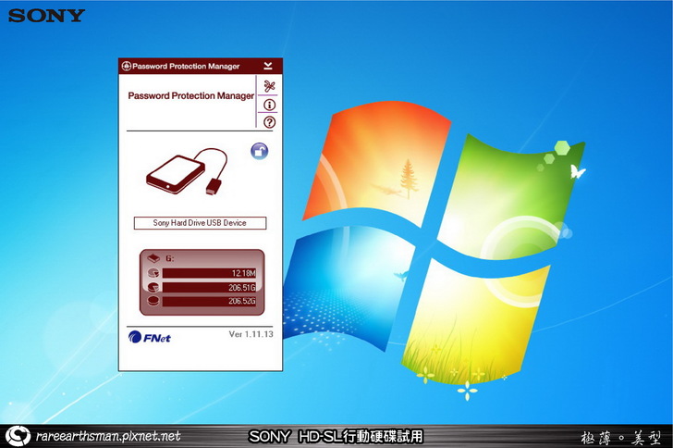Select the Ver 1.11.13 version text
673x448 pixels.
pos(251,334)
